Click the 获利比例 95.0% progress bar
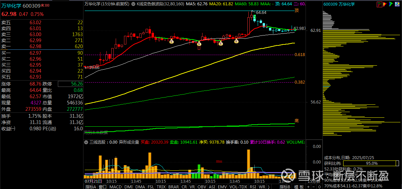 [x=371, y=163]
